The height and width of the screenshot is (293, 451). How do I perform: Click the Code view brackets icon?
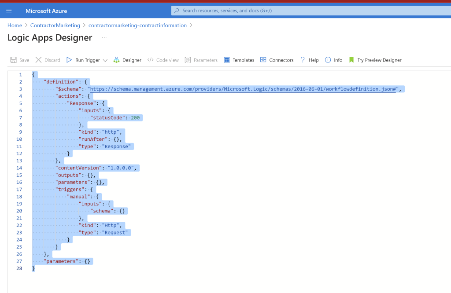(150, 60)
